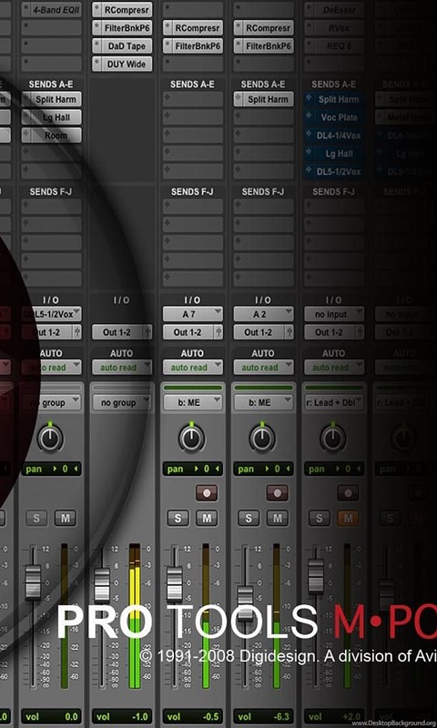Screen dimensions: 437x728
Task: Expand the b: ME group dropdown on A 2 track
Action: pyautogui.click(x=263, y=402)
